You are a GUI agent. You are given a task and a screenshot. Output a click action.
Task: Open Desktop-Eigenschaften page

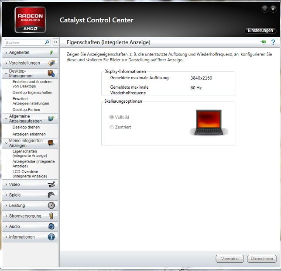point(32,92)
